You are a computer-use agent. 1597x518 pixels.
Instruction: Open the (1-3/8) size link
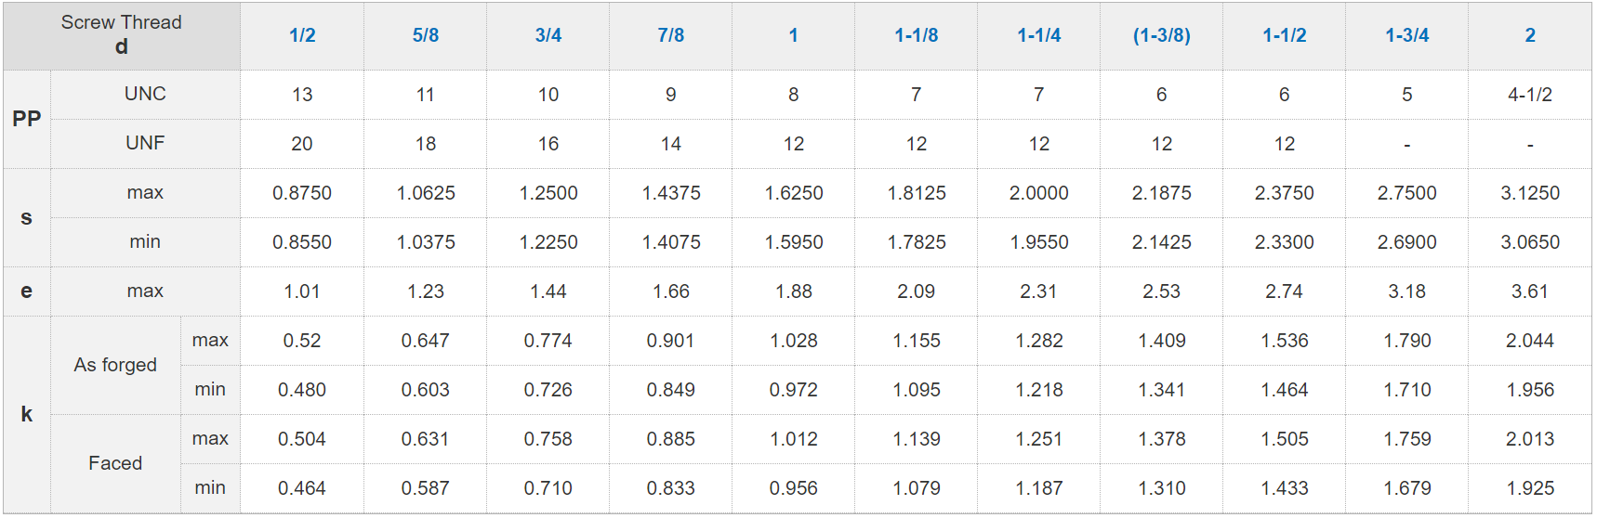click(x=1161, y=36)
